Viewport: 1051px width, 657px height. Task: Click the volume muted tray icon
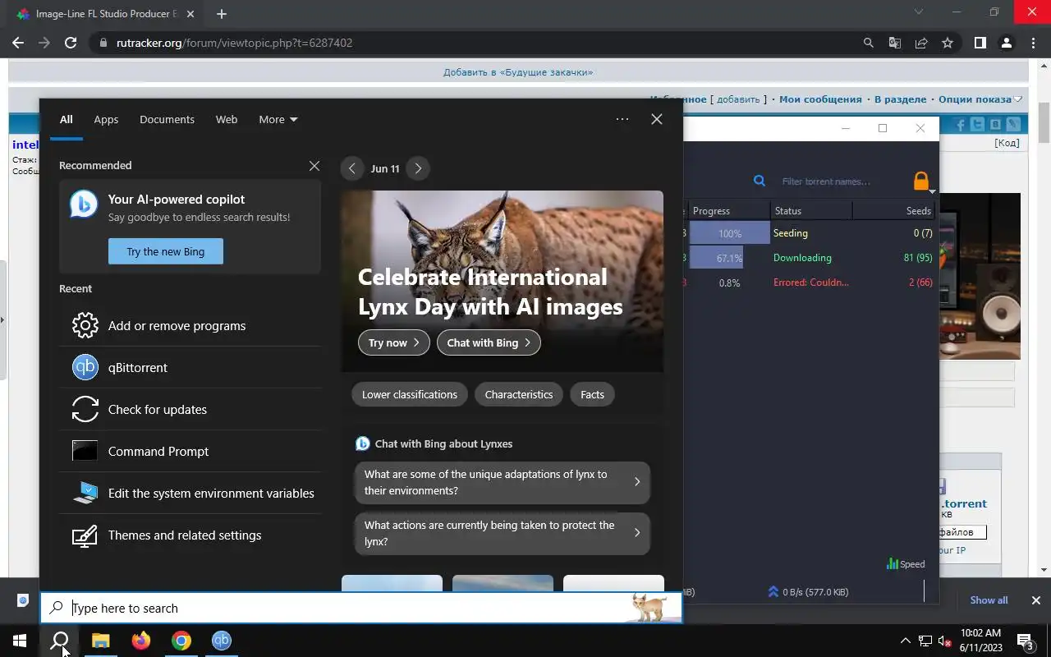[944, 641]
